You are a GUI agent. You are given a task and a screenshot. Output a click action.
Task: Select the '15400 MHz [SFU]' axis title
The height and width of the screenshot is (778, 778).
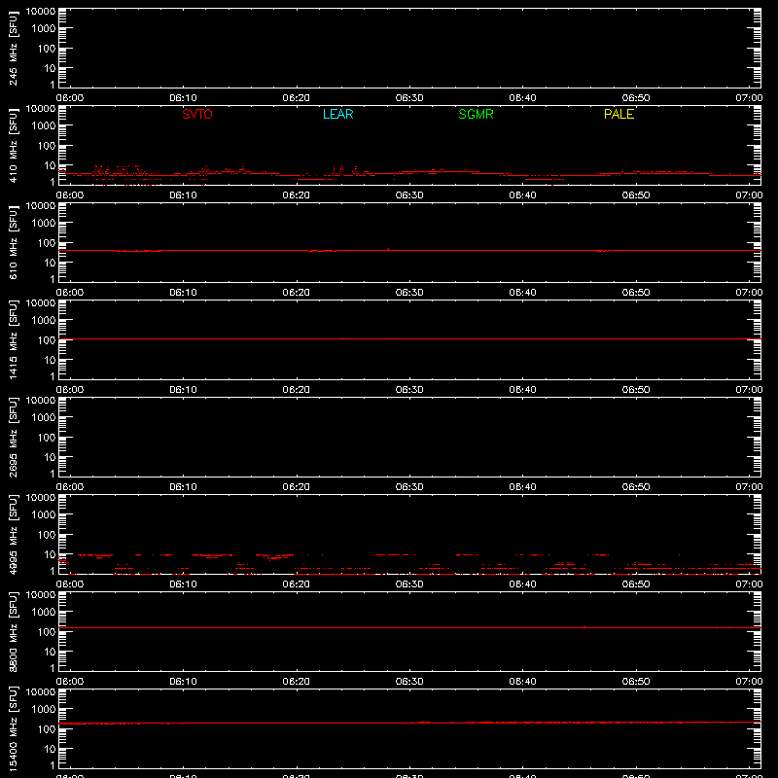coord(13,728)
